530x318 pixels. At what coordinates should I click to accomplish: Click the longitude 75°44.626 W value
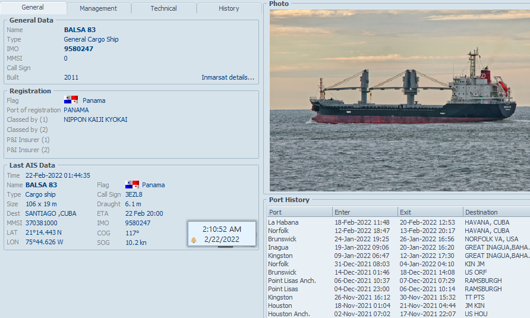45,242
